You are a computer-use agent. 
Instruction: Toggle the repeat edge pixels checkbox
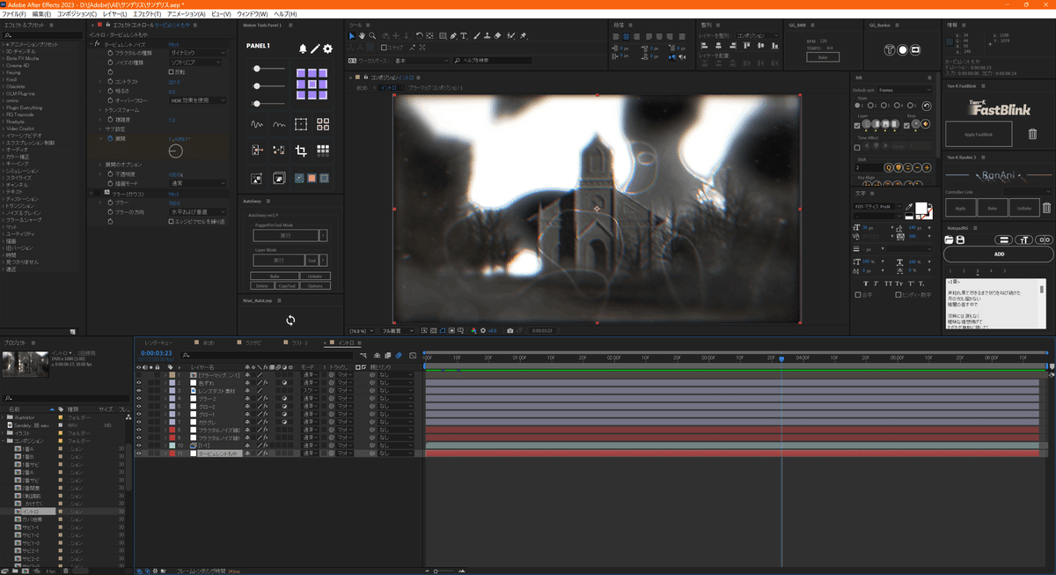(x=171, y=221)
